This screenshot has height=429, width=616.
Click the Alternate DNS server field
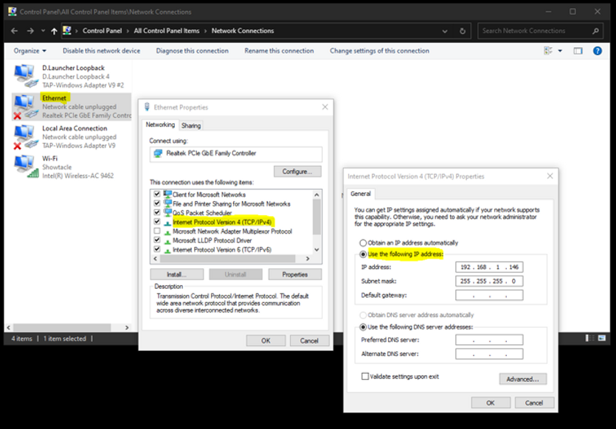coord(489,354)
